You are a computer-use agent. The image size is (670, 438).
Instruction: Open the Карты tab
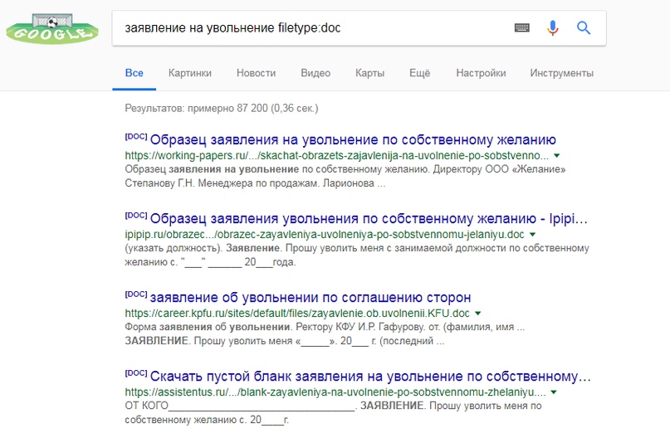pyautogui.click(x=369, y=73)
